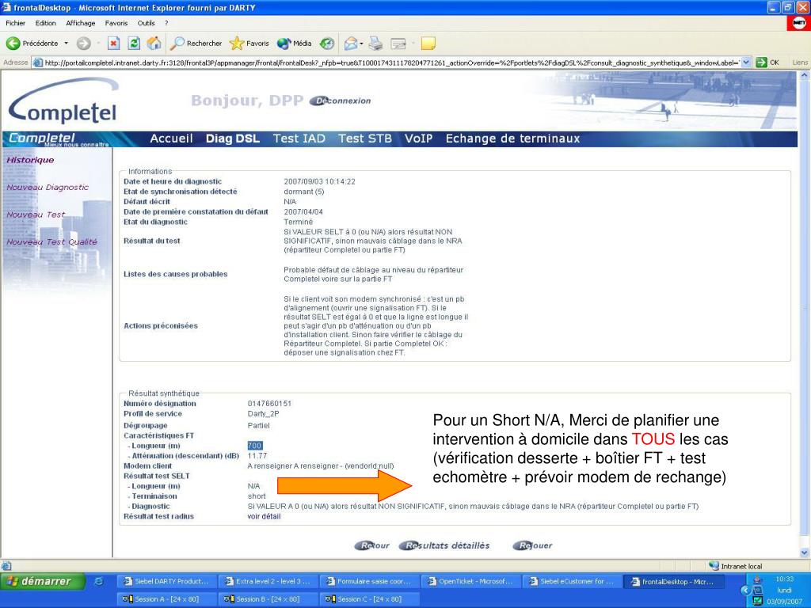Viewport: 811px width, 608px height.
Task: Switch to Extra level 2 taskbar window
Action: click(x=267, y=582)
